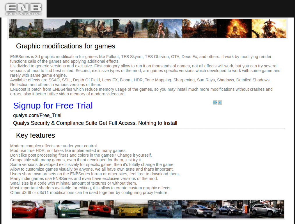Click the qualys.com/Free_Trial URL
This screenshot has height=224, width=298.
pos(37,116)
